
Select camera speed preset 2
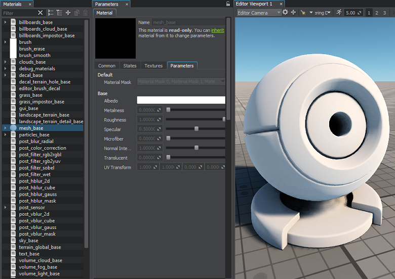point(378,13)
